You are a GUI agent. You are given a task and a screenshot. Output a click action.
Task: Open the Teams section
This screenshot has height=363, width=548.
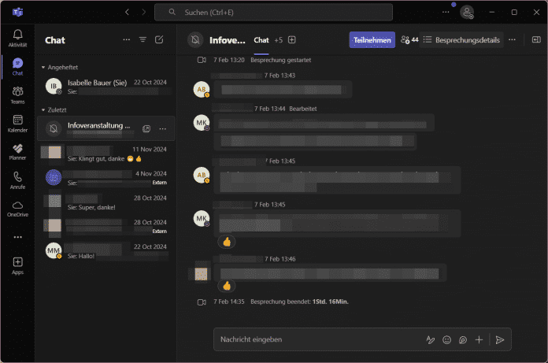click(x=17, y=95)
